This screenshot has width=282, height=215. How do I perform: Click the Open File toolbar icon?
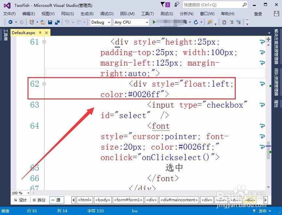pos(43,22)
